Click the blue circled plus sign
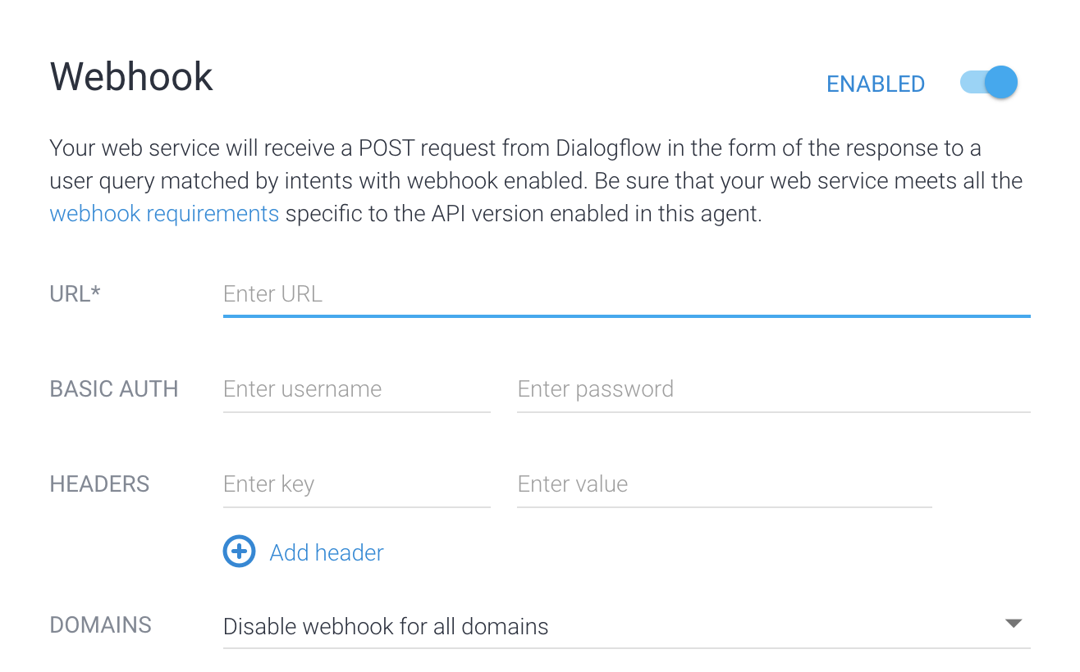1080x672 pixels. click(x=238, y=552)
